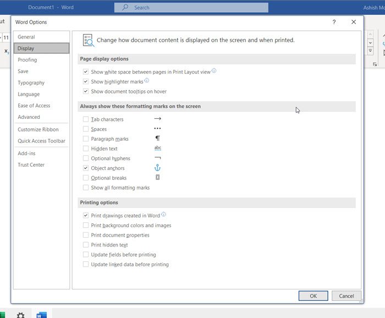Click the subscript icon in the ribbon
The height and width of the screenshot is (318, 385).
7,51
